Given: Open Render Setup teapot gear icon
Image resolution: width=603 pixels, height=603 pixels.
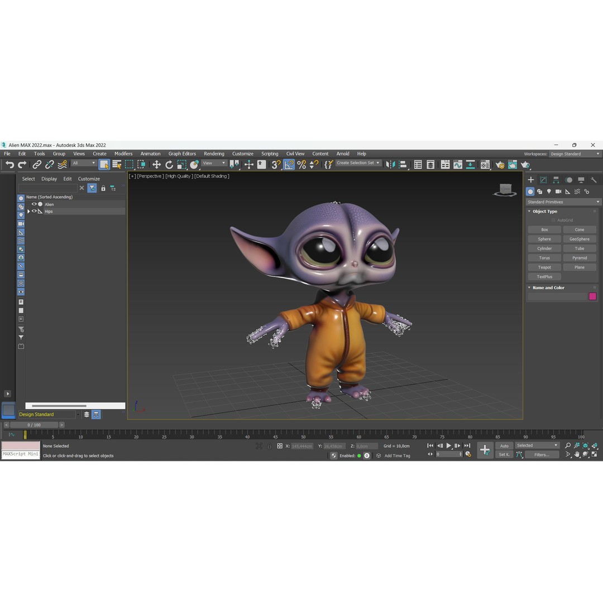Looking at the screenshot, I should click(500, 165).
